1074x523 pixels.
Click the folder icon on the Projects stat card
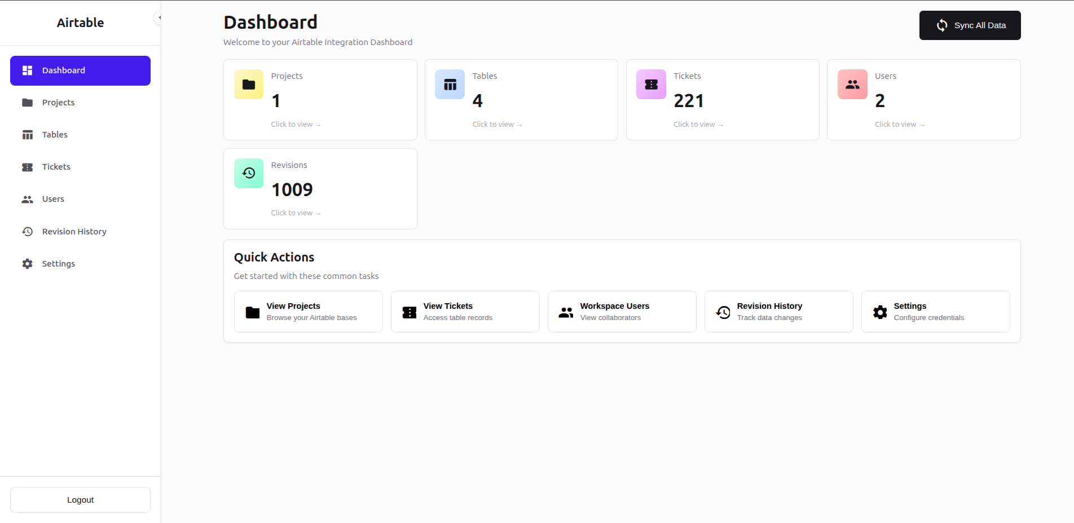[x=248, y=84]
